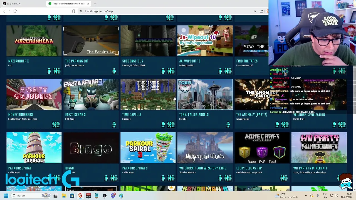Click multiplayer icon under Money Grubbers
The width and height of the screenshot is (356, 200).
(x=56, y=125)
